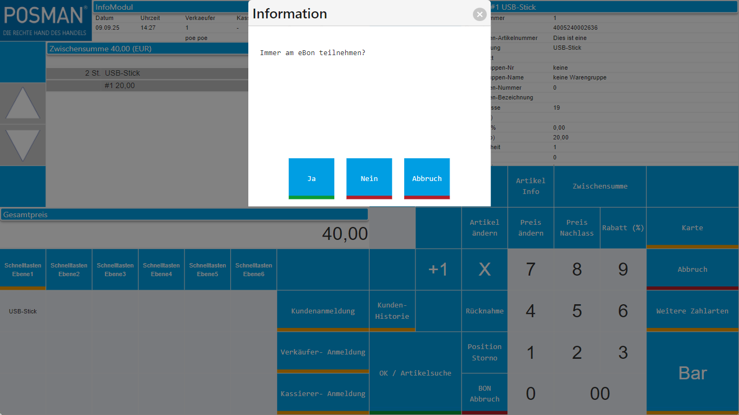
Task: Click the down arrow scroll icon
Action: coord(23,145)
